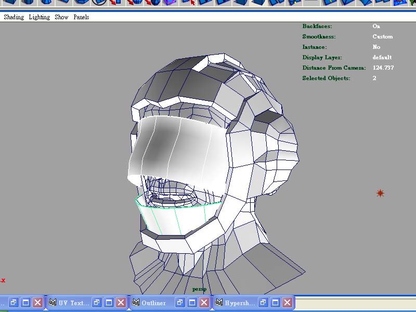
Task: Select the black-circled shelf icon
Action: [x=99, y=3]
